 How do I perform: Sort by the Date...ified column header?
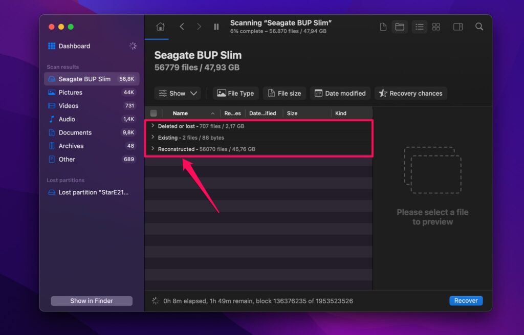263,113
